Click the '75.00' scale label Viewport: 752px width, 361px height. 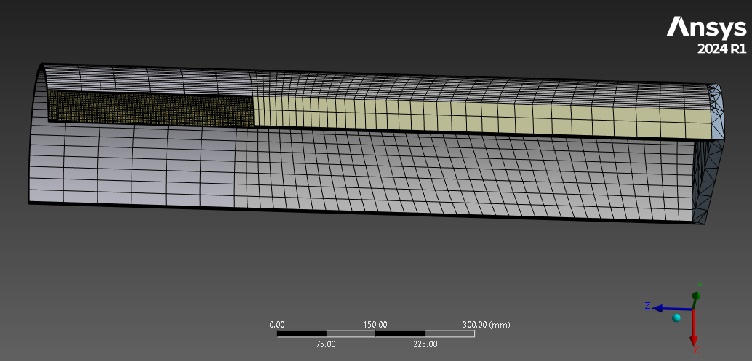click(326, 344)
